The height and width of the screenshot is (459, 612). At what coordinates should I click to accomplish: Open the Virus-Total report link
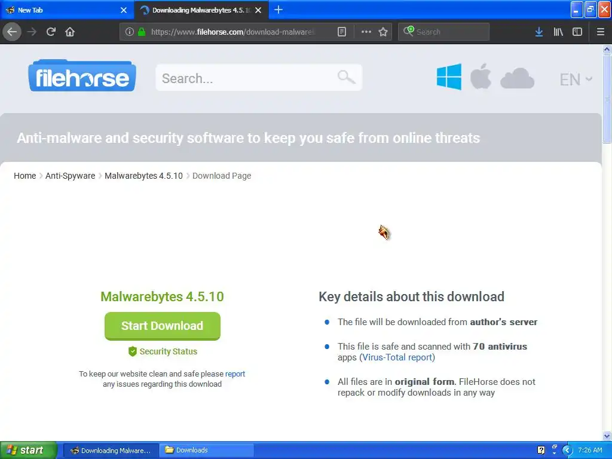[x=397, y=357]
